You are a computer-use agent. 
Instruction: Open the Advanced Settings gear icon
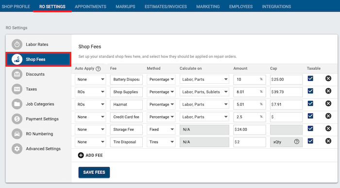[x=17, y=149]
